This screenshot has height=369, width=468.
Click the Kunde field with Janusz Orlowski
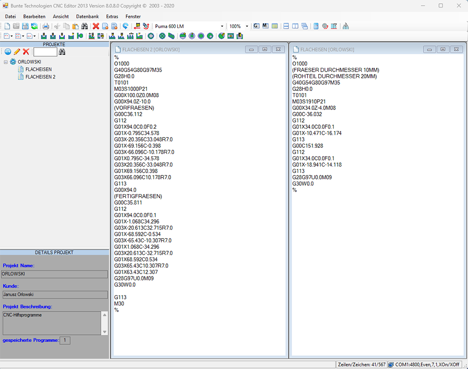click(x=54, y=295)
